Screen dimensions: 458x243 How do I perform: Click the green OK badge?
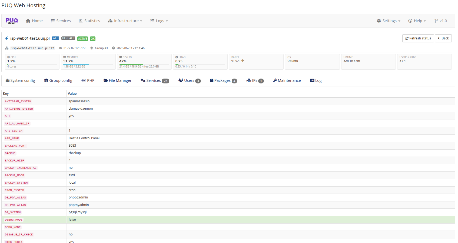(93, 39)
